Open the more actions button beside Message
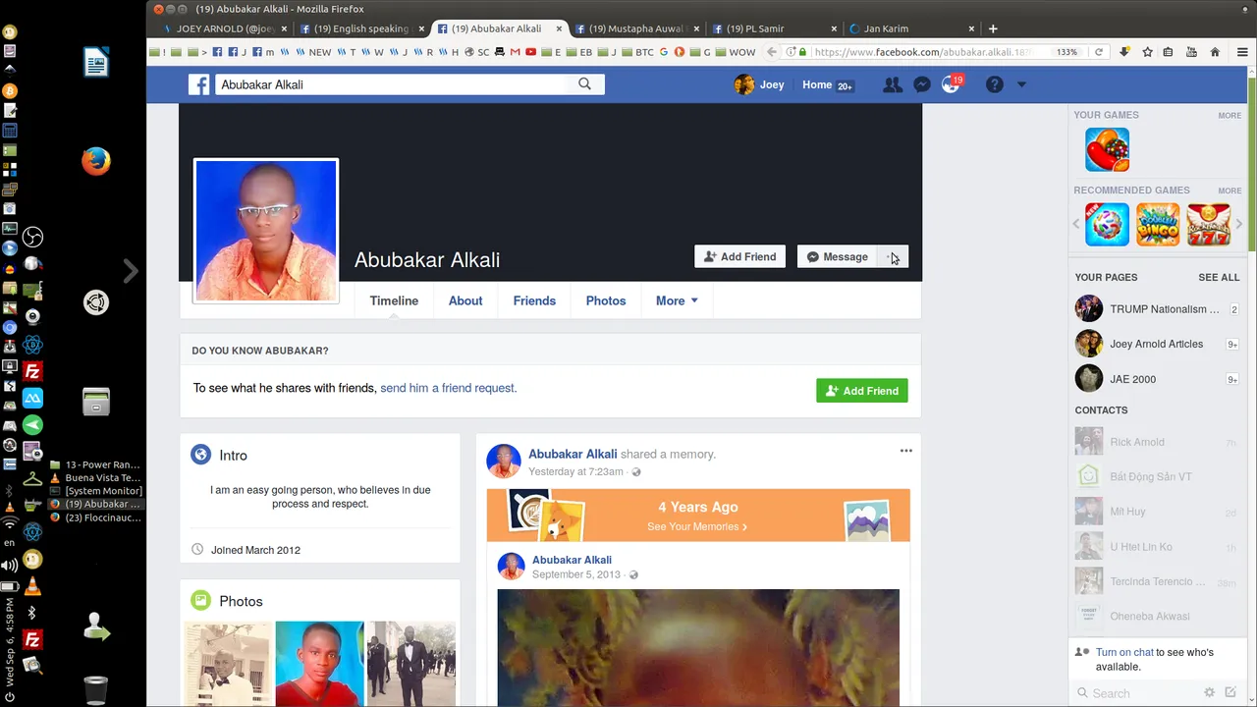Screen dimensions: 1257x707 [x=894, y=257]
